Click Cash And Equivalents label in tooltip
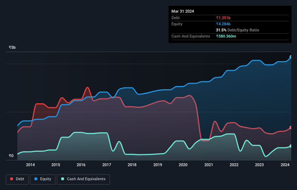Image resolution: width=297 pixels, height=190 pixels. [x=191, y=36]
